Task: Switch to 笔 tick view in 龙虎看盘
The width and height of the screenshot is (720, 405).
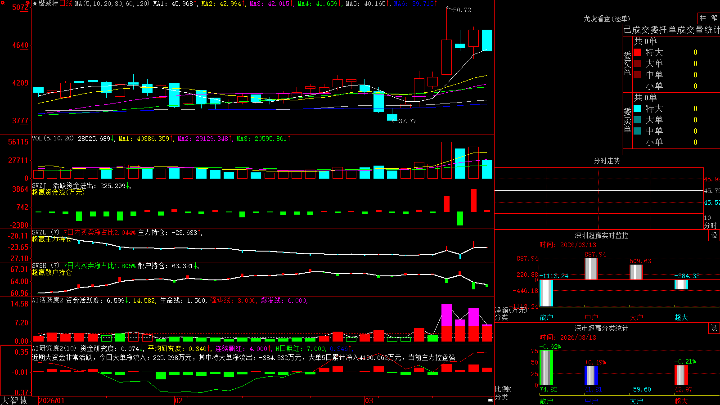Action: pyautogui.click(x=714, y=18)
